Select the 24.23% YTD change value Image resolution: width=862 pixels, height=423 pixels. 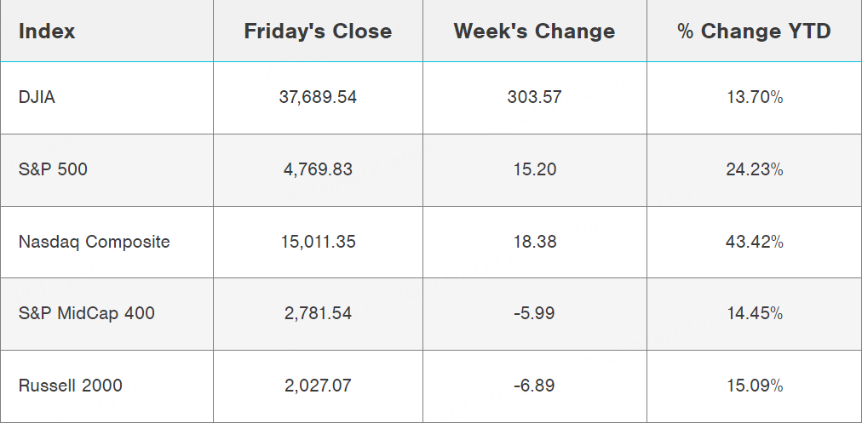(x=754, y=169)
